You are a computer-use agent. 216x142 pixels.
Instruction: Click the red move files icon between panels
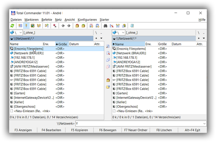(108, 66)
